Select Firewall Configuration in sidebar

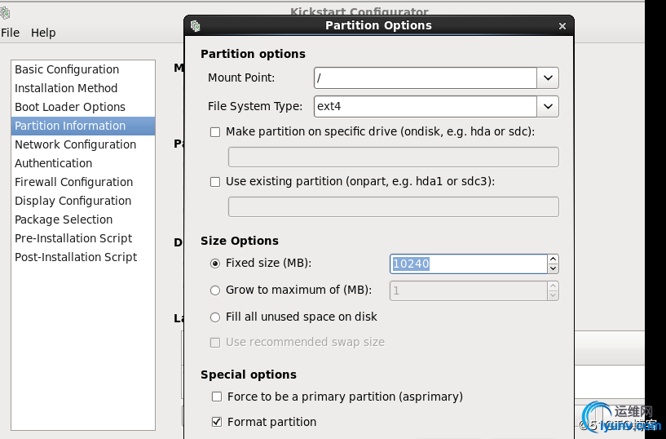point(83,182)
